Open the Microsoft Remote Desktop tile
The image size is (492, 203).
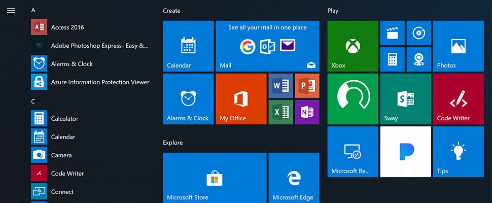point(353,152)
